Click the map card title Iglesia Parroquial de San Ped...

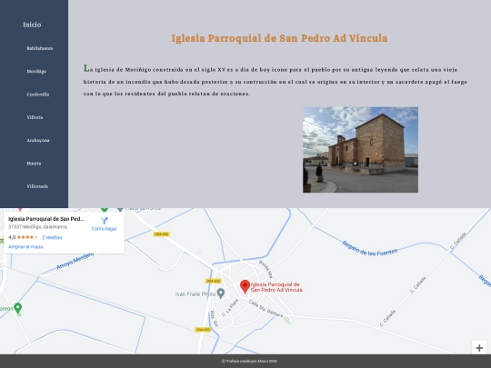(46, 219)
